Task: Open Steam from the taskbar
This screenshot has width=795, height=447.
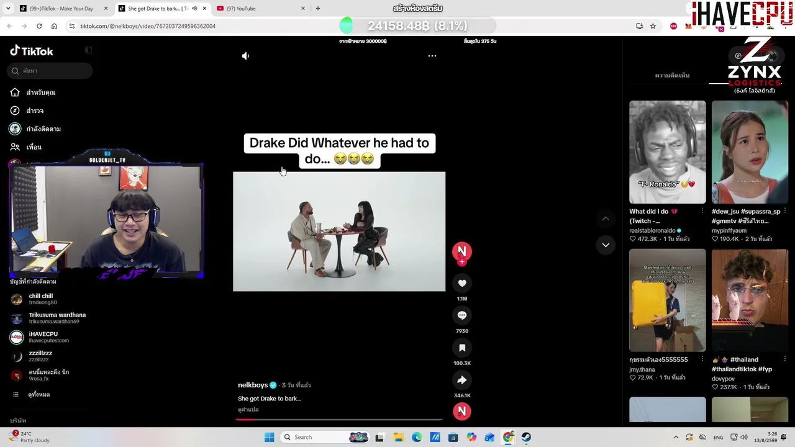Action: pos(526,437)
